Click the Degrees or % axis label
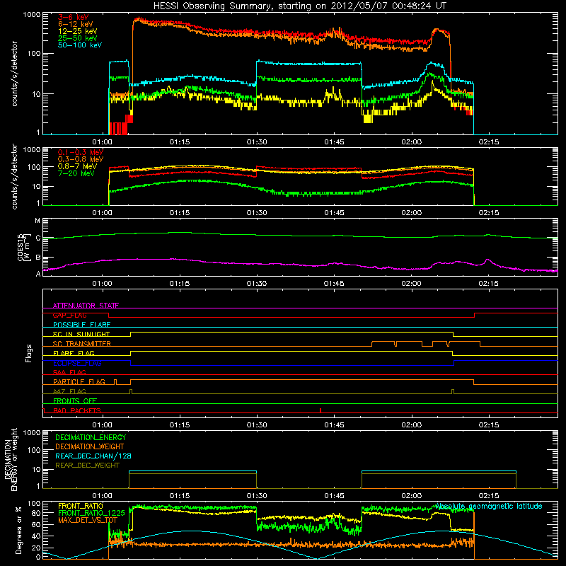Screen dimensions: 566x566 (18, 530)
